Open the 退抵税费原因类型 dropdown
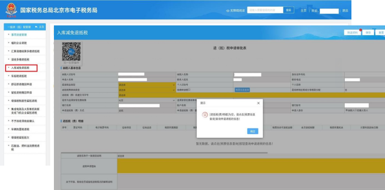 tap(147, 90)
